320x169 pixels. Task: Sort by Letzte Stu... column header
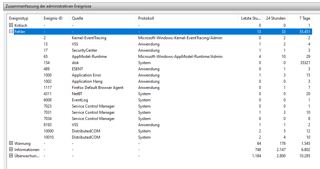pyautogui.click(x=250, y=18)
